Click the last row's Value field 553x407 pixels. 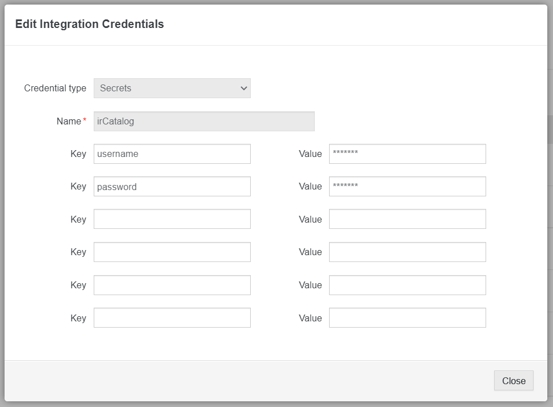tap(407, 318)
